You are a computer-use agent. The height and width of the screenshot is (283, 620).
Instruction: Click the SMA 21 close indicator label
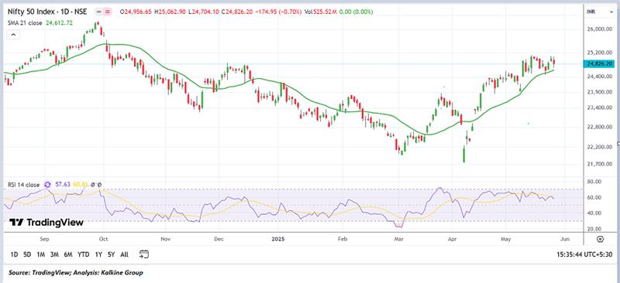(26, 23)
